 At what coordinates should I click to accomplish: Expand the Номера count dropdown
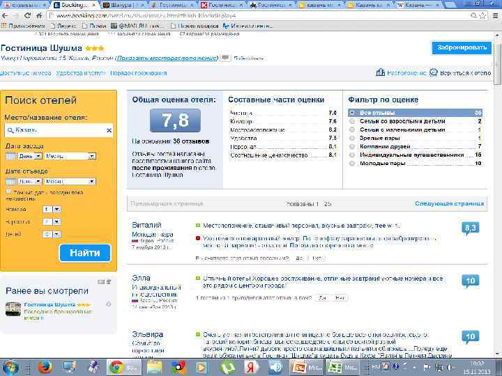[52, 210]
